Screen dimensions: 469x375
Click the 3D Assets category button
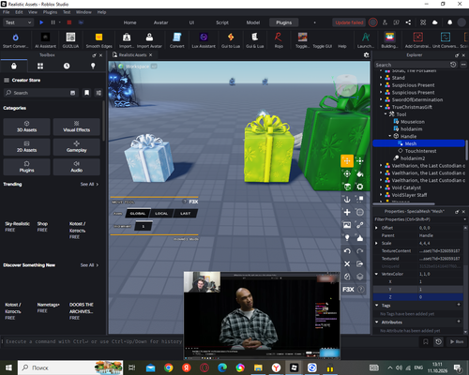coord(26,127)
